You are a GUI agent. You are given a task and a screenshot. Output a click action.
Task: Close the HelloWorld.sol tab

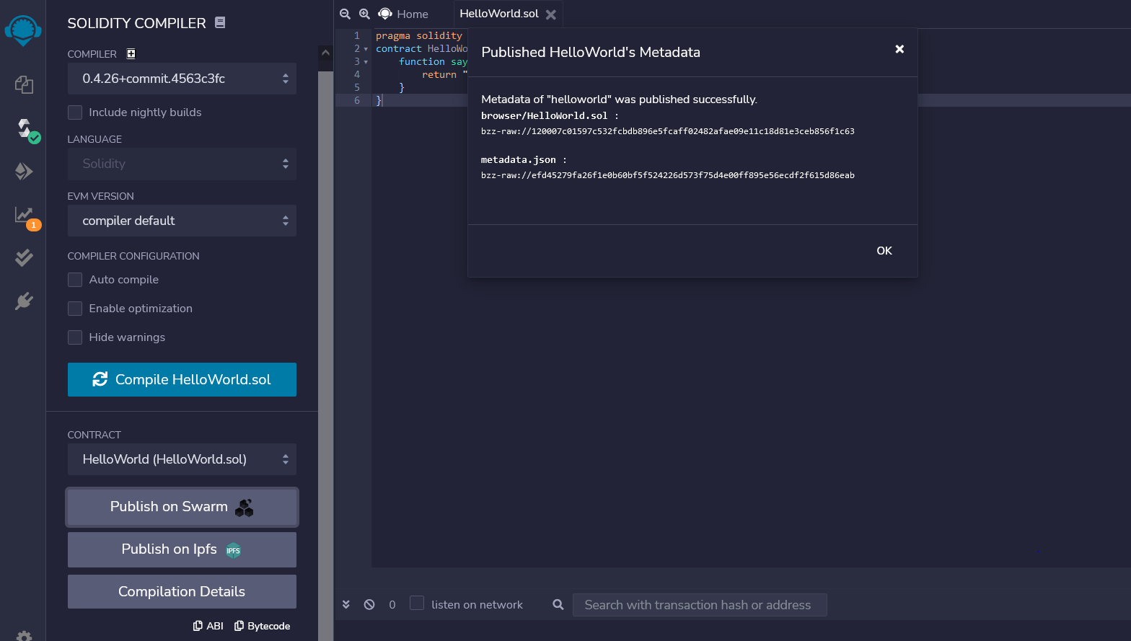click(x=550, y=14)
